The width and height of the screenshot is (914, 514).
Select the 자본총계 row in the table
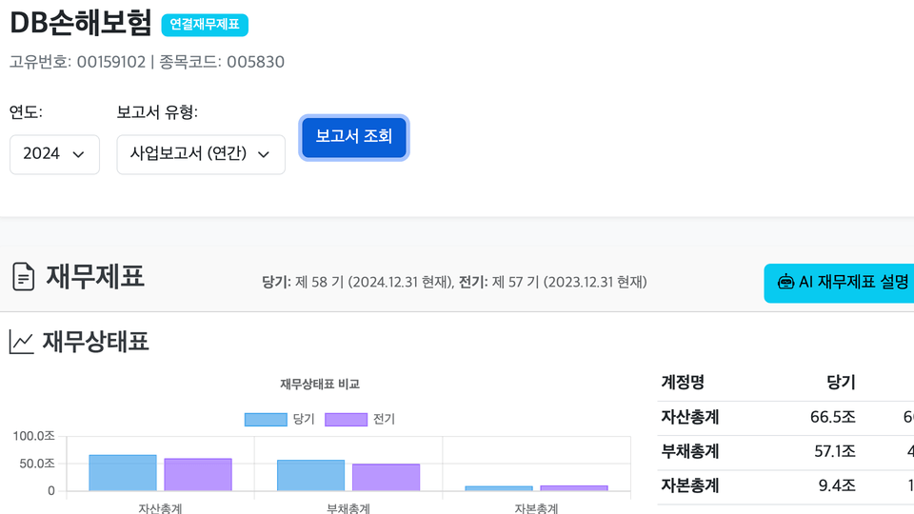click(x=785, y=486)
